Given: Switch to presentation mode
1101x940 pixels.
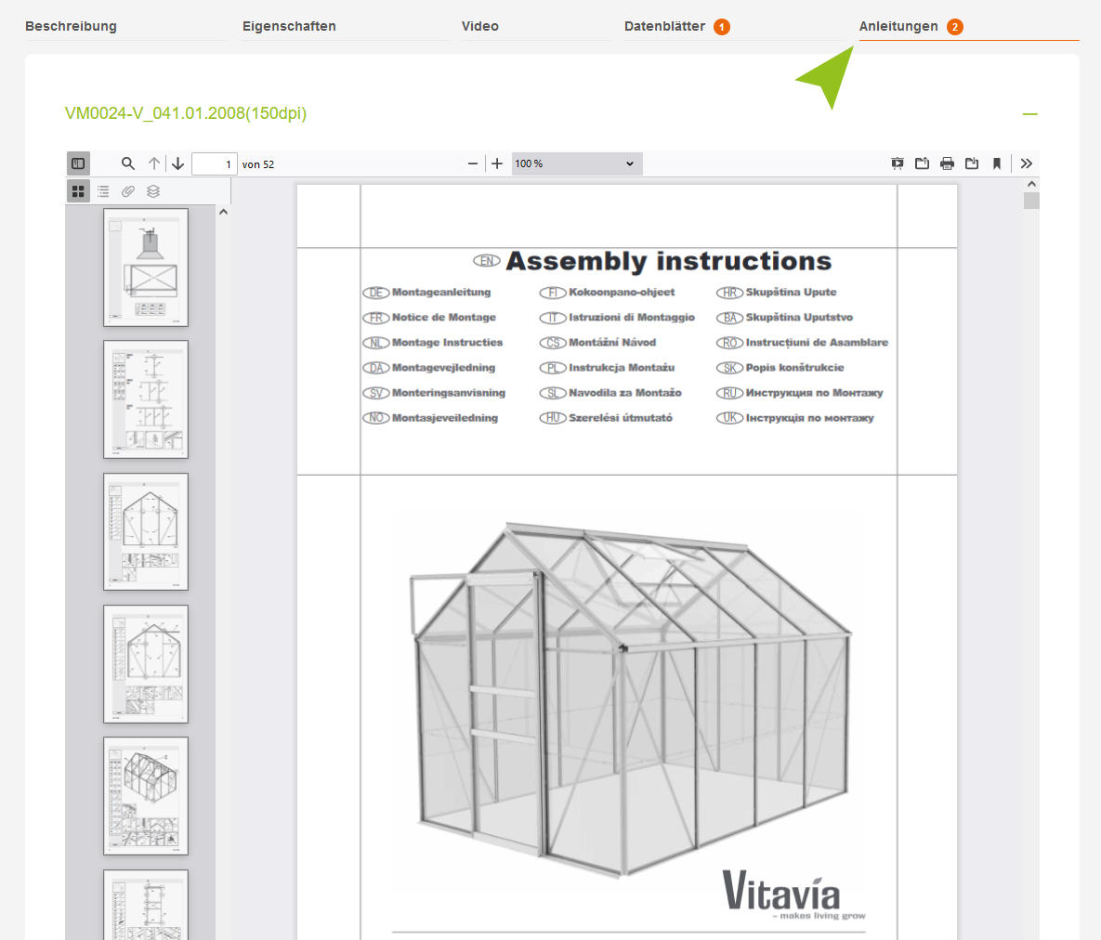Looking at the screenshot, I should tap(898, 163).
